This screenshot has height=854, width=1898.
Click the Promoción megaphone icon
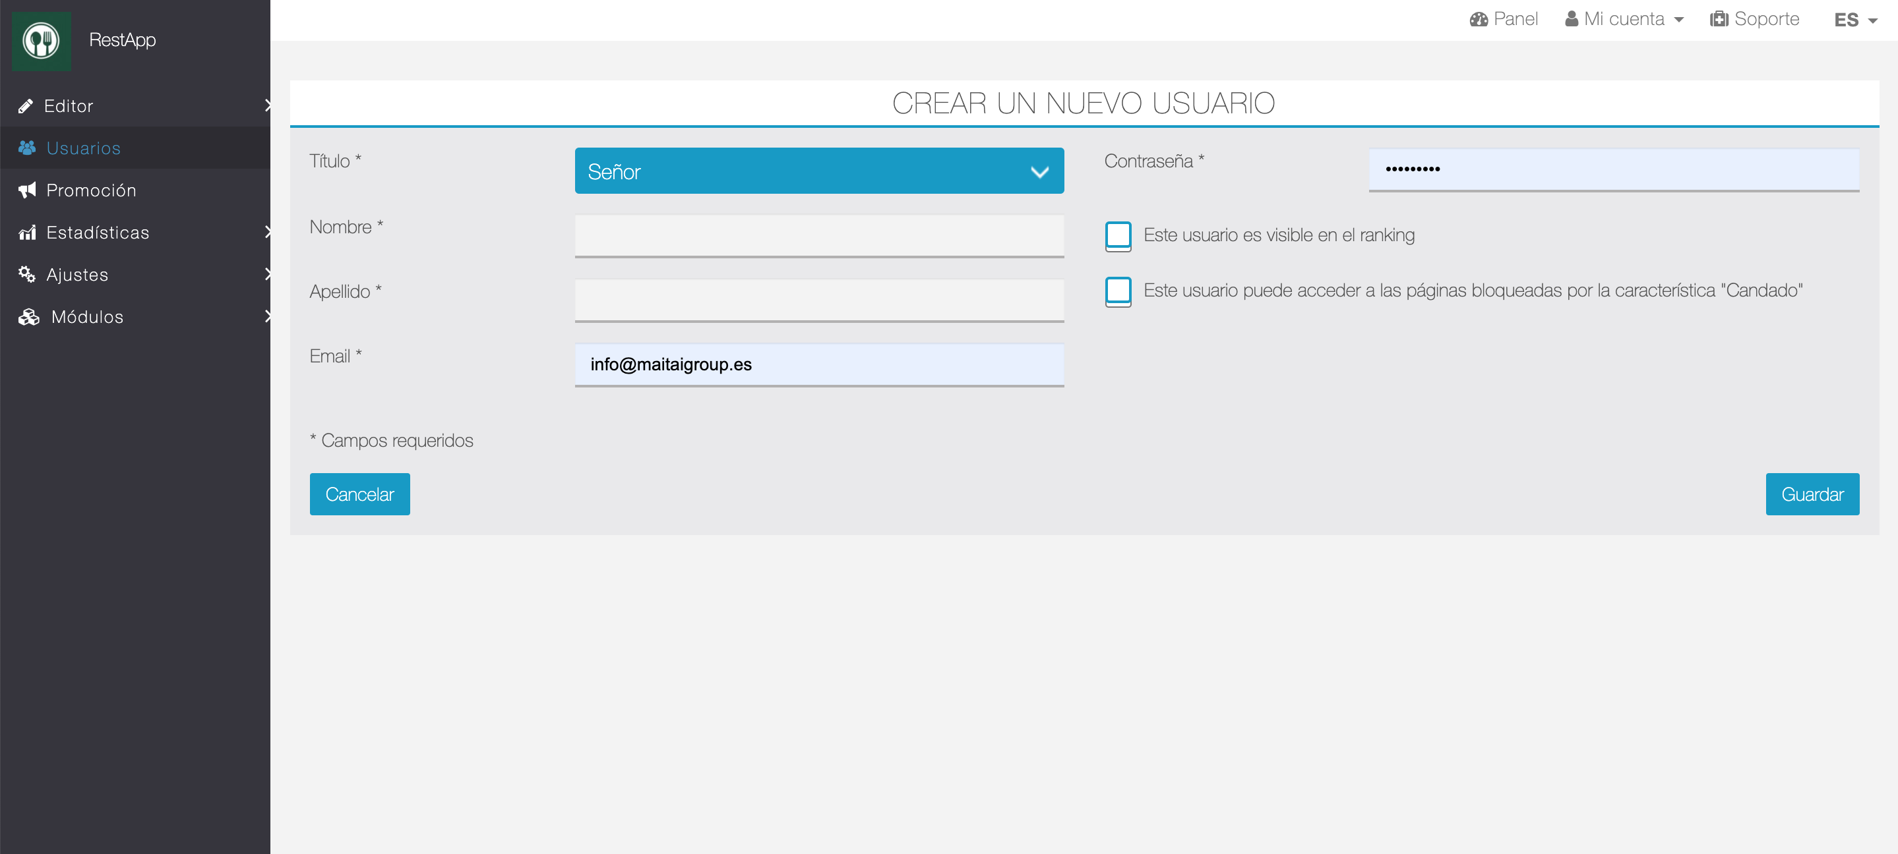pyautogui.click(x=27, y=190)
